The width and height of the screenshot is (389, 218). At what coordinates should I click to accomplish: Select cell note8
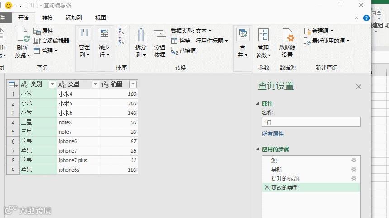(x=79, y=122)
